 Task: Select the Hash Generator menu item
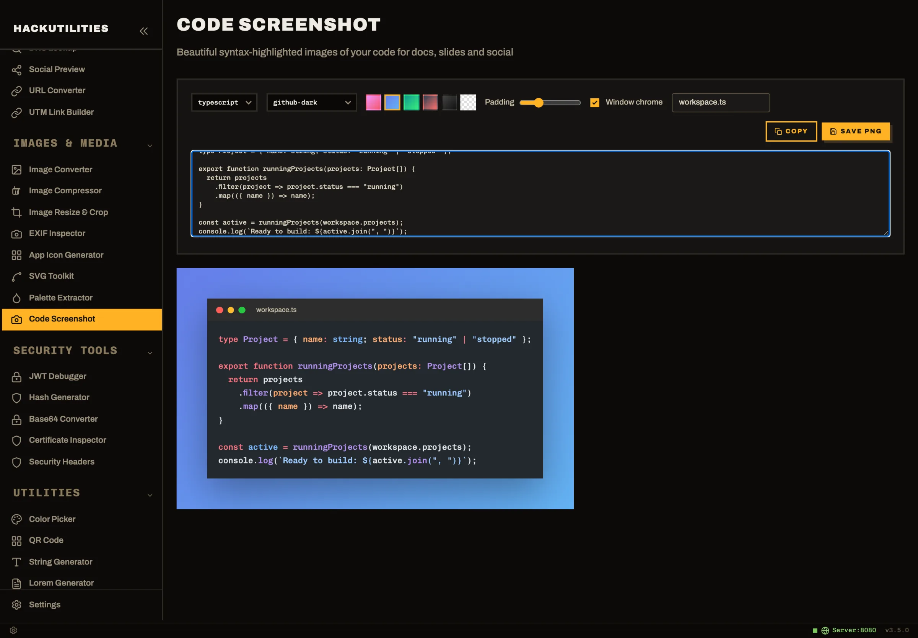(81, 397)
